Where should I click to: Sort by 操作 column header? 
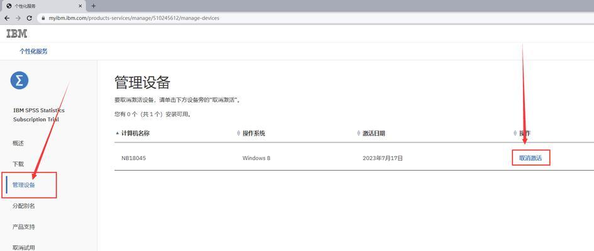(x=525, y=133)
